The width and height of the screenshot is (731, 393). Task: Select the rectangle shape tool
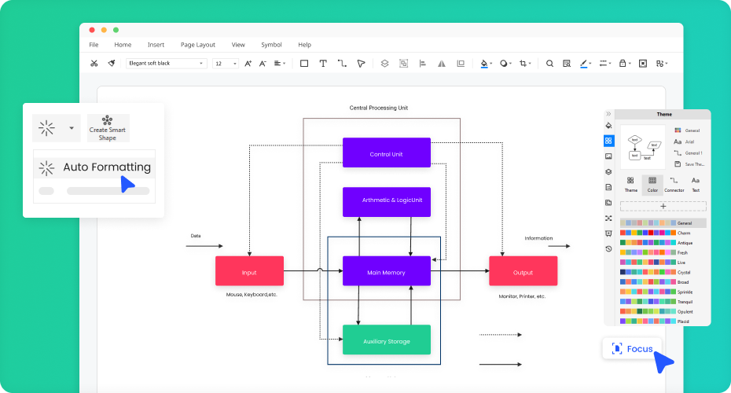point(304,64)
